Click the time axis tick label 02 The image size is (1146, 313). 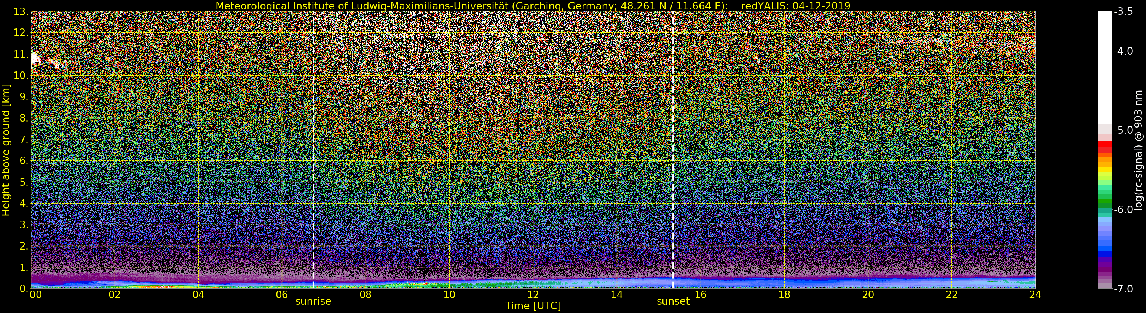(114, 295)
